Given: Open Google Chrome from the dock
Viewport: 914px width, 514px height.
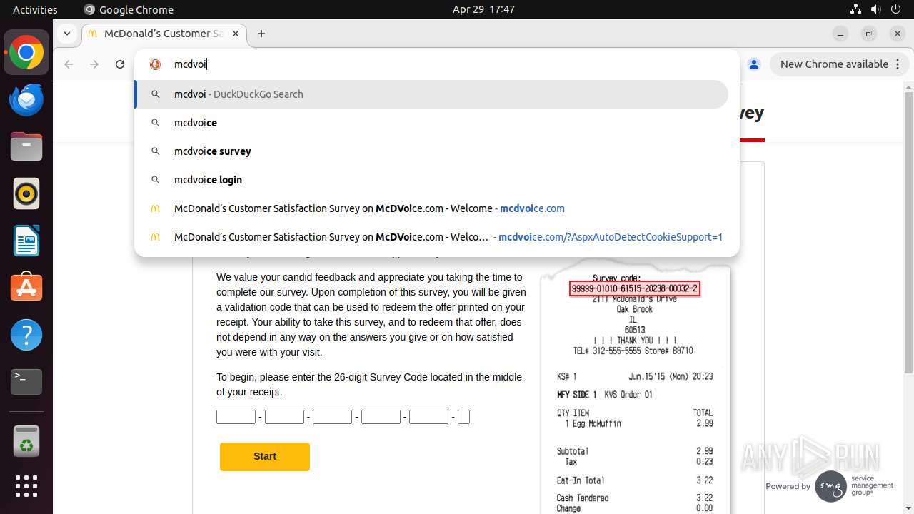Looking at the screenshot, I should (x=26, y=53).
